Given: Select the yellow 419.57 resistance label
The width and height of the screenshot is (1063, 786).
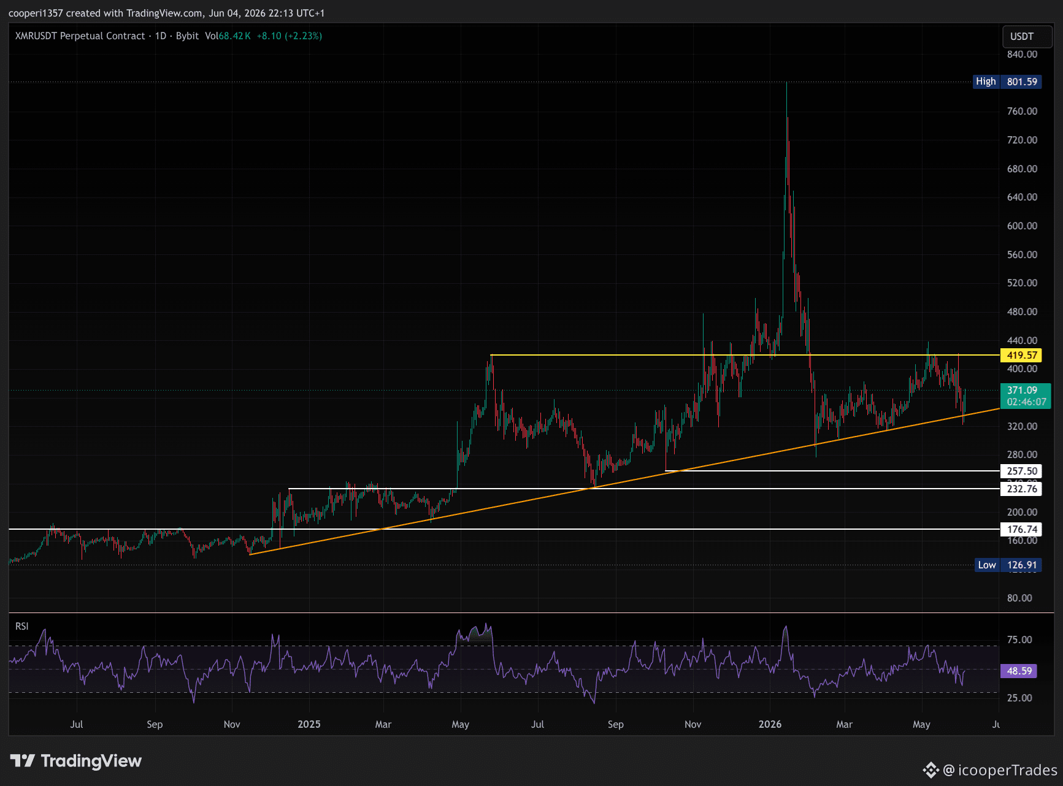Looking at the screenshot, I should (x=1021, y=355).
